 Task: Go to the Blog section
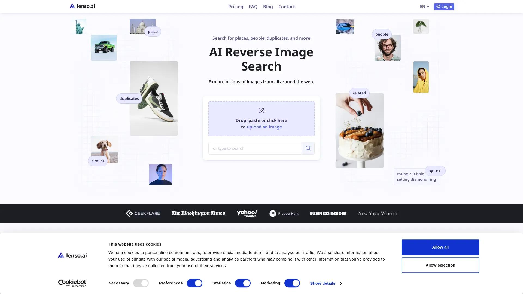[268, 6]
